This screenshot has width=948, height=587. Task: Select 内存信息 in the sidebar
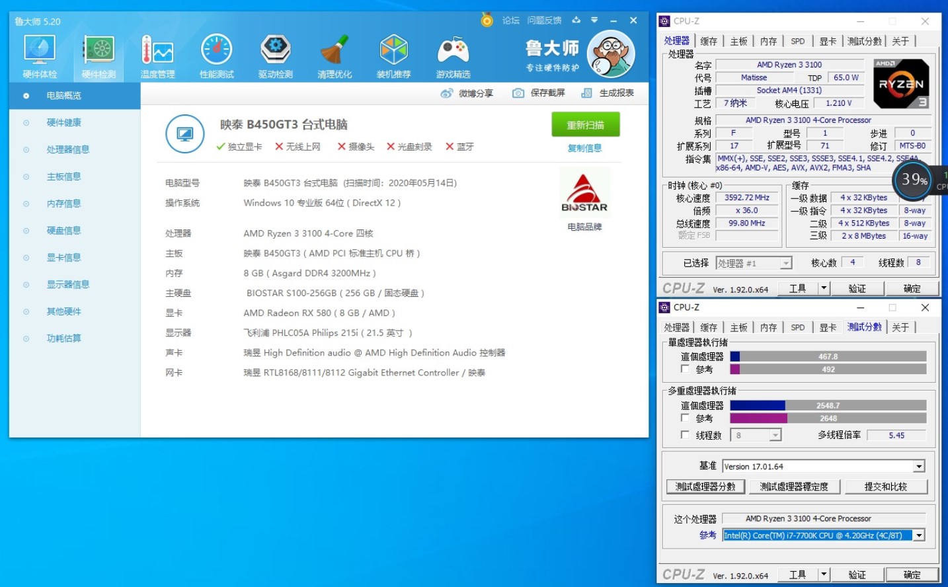[x=75, y=204]
